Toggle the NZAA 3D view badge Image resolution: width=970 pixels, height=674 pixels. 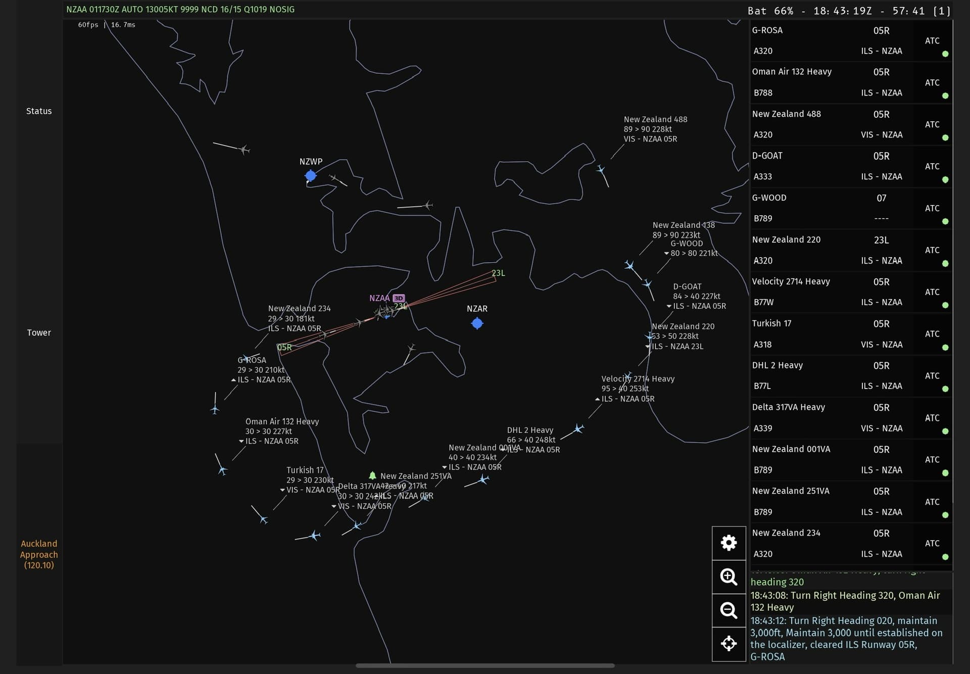[399, 298]
